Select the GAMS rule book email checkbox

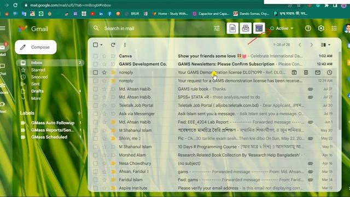[96, 89]
